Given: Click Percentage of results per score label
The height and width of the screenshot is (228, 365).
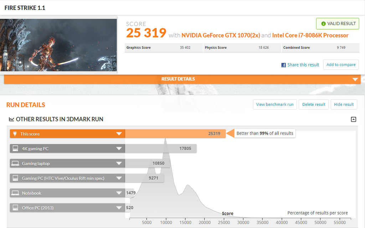Looking at the screenshot, I should pyautogui.click(x=318, y=213).
